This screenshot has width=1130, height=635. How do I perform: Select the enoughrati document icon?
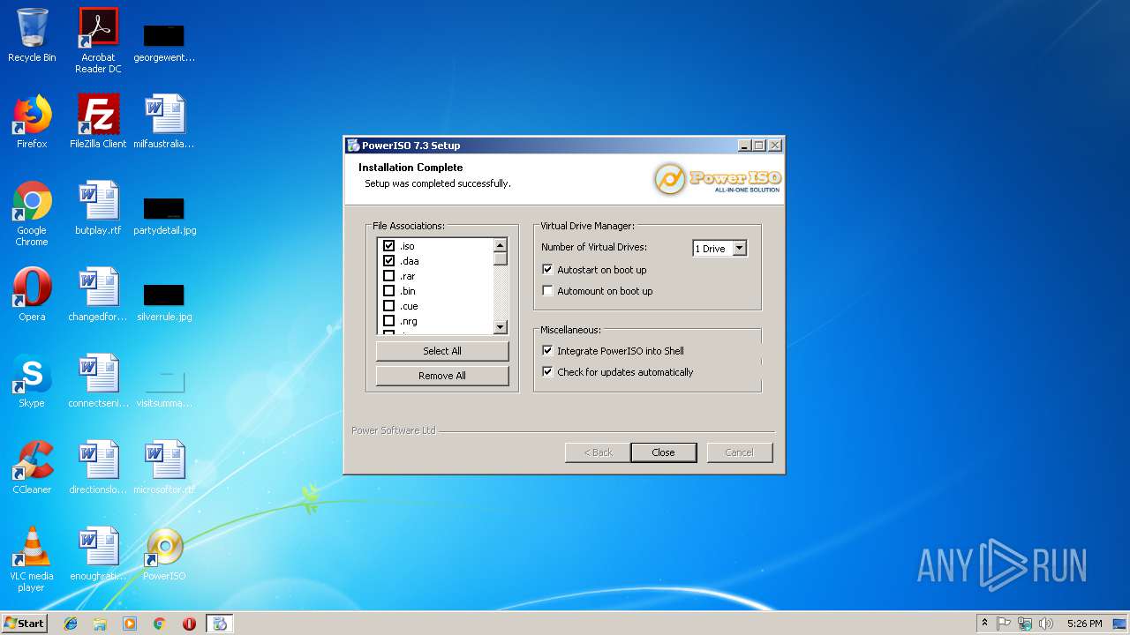click(98, 554)
